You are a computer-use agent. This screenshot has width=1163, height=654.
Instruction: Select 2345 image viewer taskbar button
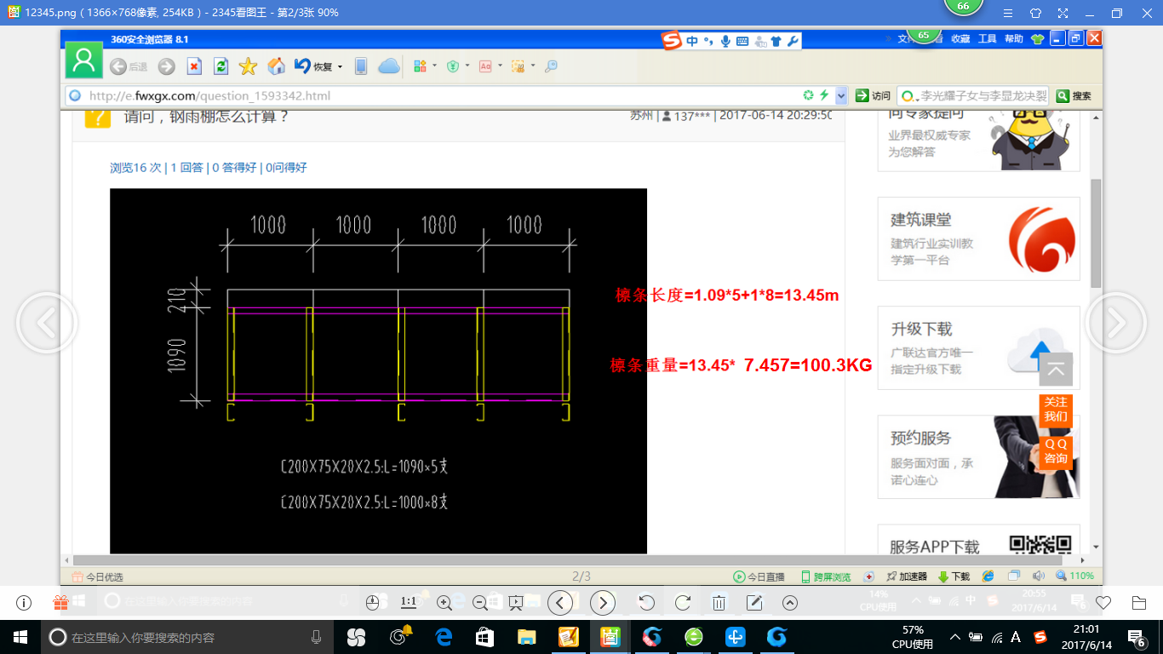coord(610,637)
